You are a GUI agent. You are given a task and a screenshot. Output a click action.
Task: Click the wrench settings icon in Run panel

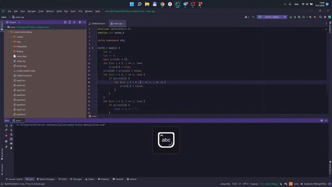(6, 130)
